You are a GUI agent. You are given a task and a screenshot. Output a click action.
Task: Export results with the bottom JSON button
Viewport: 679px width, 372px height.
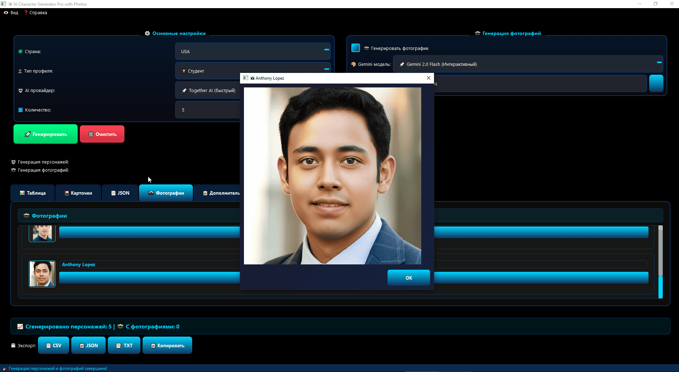[88, 345]
